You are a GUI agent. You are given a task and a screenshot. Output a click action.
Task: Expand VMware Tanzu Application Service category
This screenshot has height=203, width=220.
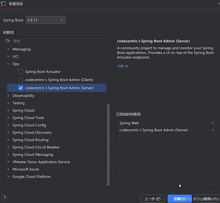pos(8,162)
